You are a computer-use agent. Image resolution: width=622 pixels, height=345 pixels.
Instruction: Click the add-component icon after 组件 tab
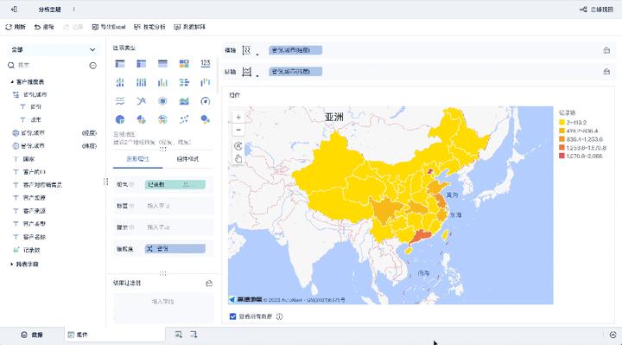tap(179, 335)
